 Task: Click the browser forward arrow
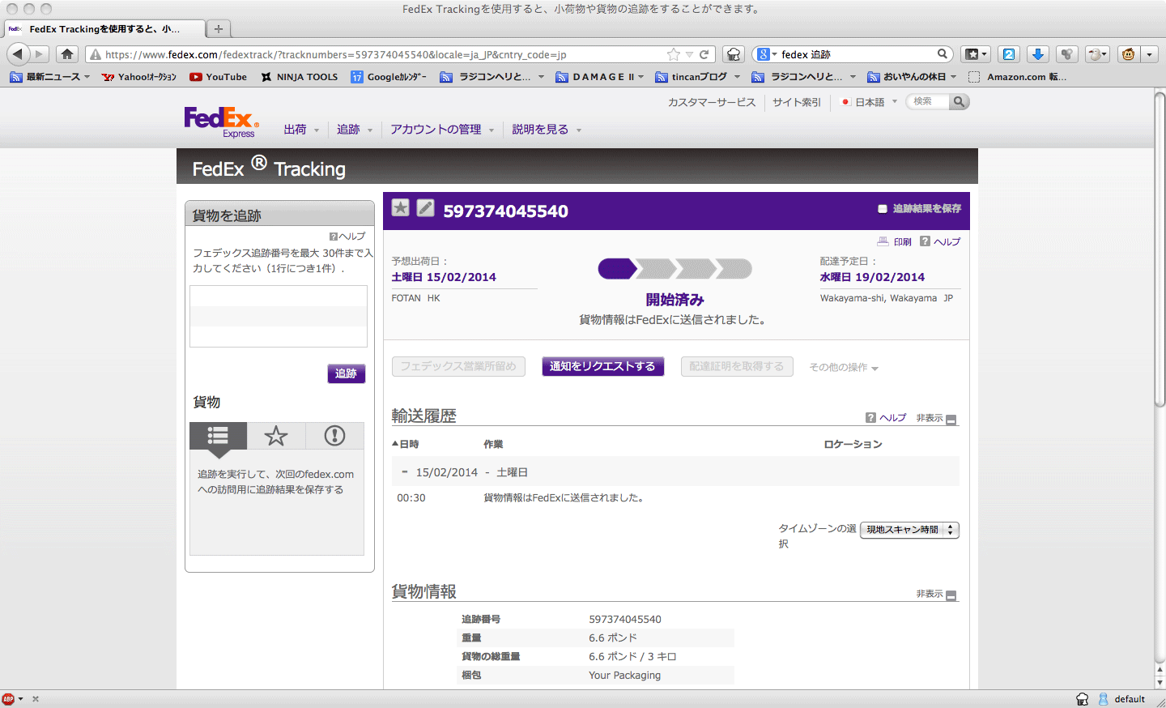pos(40,54)
